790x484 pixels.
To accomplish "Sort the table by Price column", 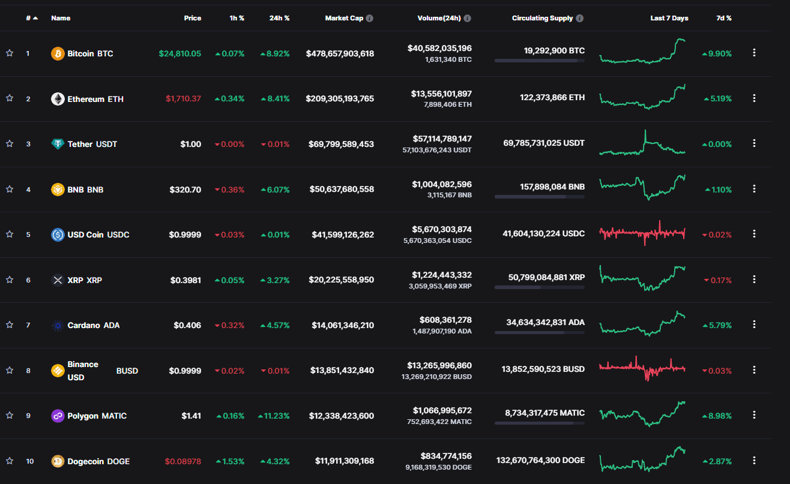I will [x=192, y=18].
